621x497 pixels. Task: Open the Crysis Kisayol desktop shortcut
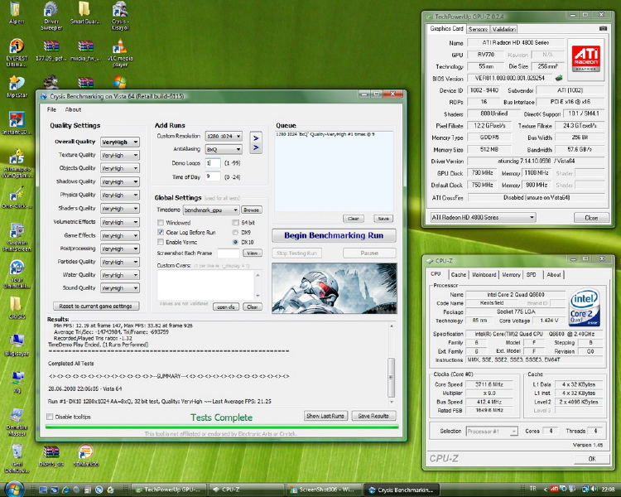point(119,16)
